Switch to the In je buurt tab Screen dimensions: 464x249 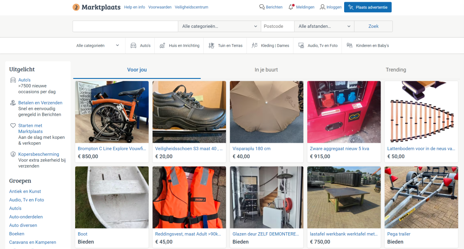click(266, 70)
